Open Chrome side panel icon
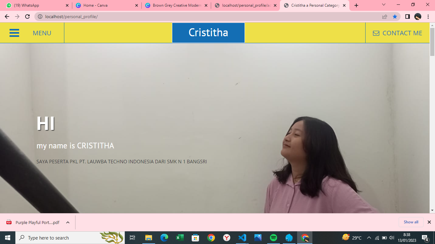435x244 pixels. point(407,17)
